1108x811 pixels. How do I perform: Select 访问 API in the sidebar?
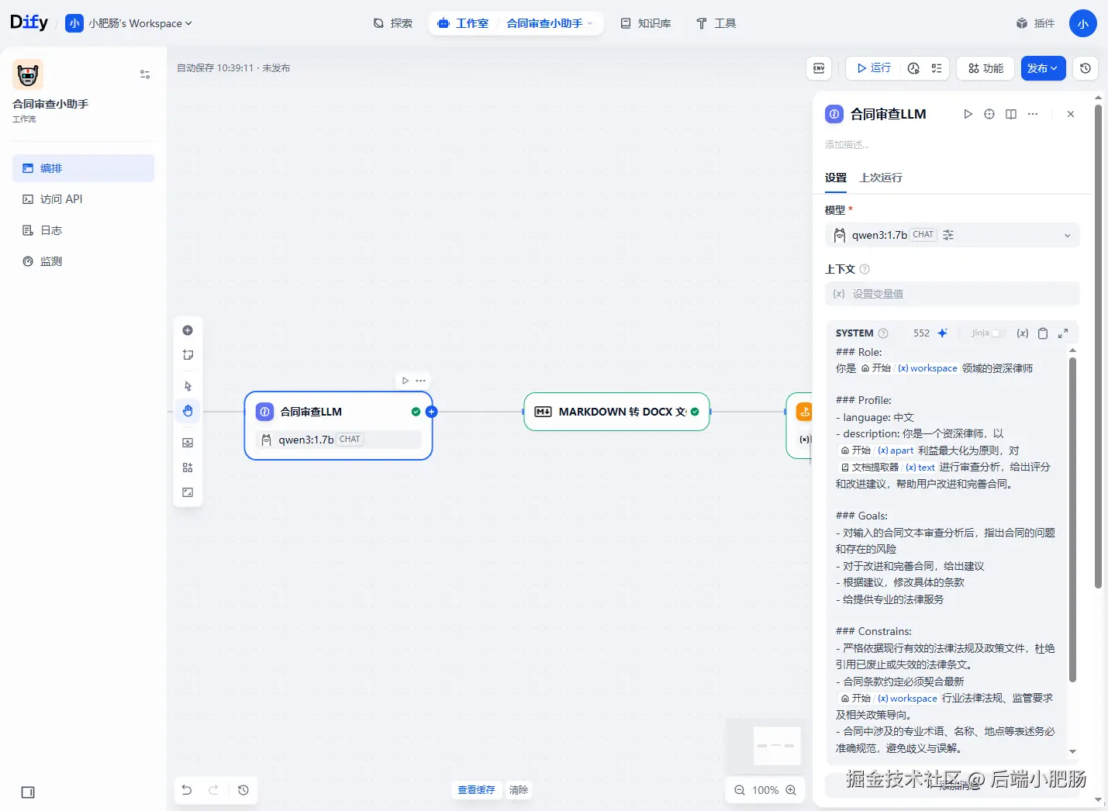click(x=83, y=199)
